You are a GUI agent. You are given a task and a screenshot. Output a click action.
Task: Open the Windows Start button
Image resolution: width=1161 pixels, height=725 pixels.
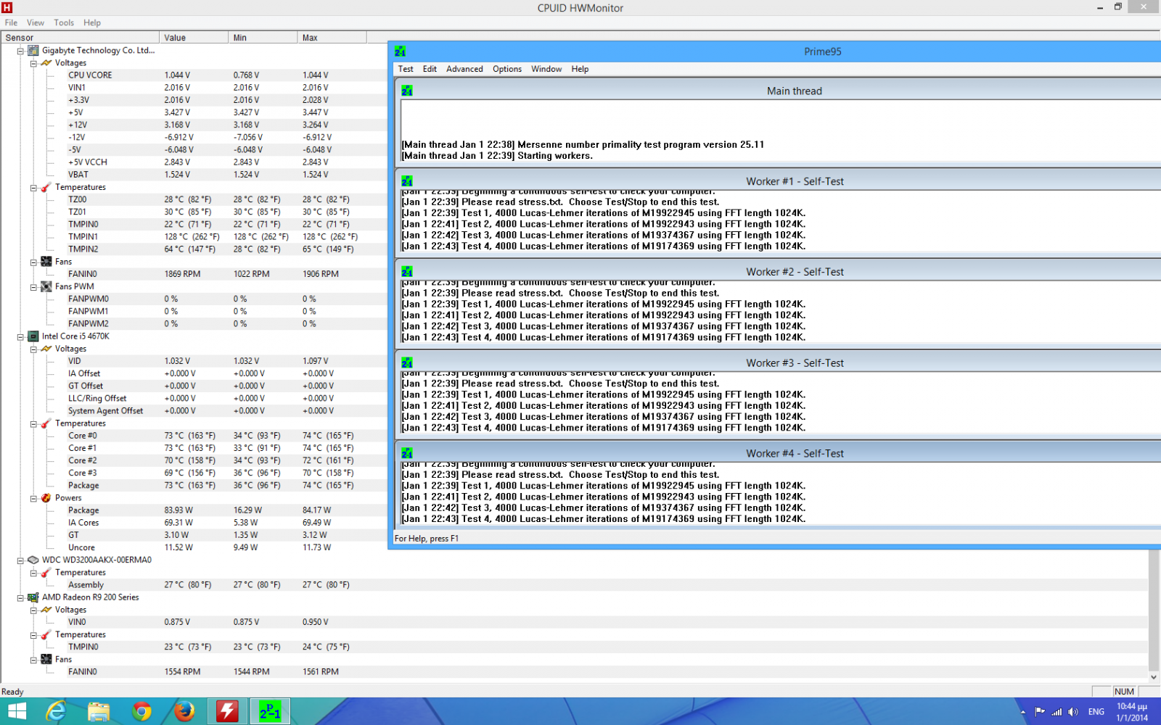[16, 711]
